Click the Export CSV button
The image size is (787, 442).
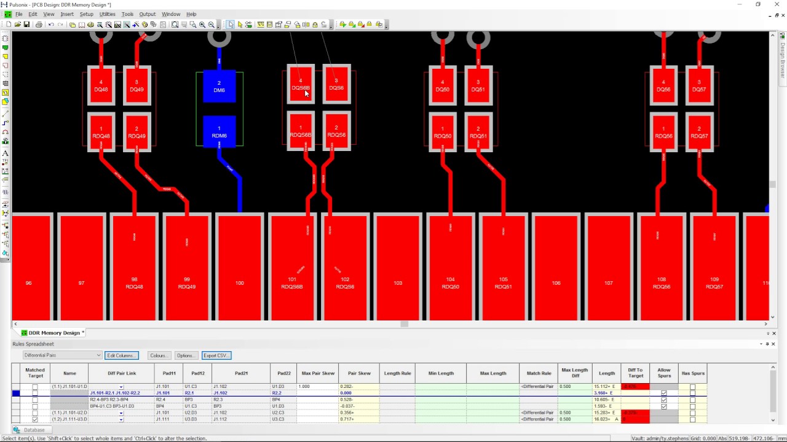(x=216, y=355)
